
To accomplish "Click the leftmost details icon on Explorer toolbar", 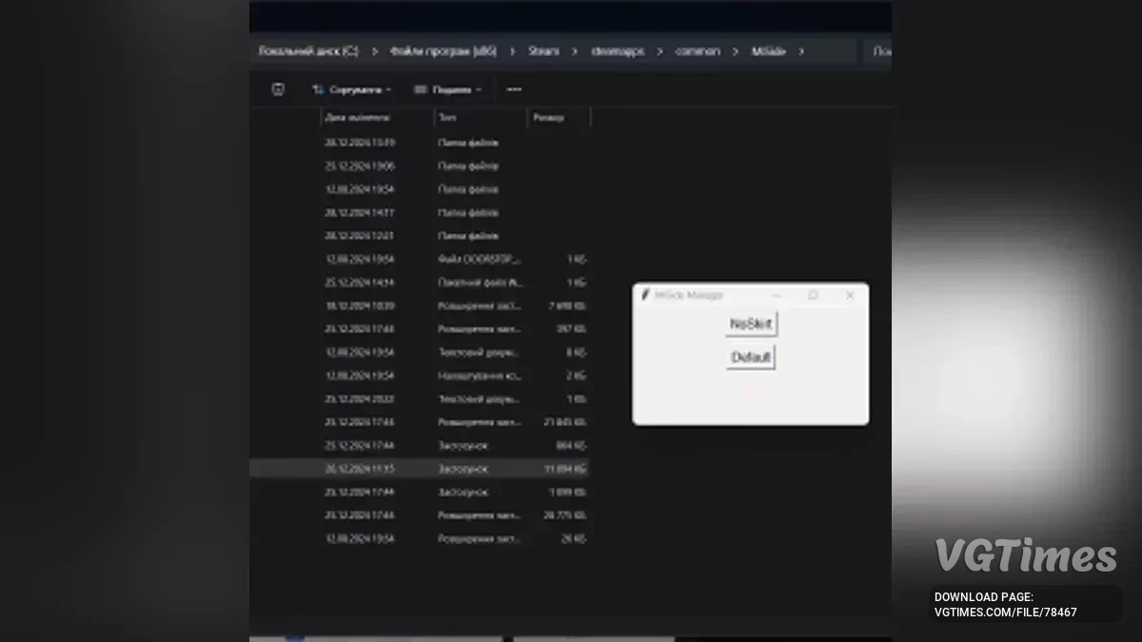I will 277,88.
